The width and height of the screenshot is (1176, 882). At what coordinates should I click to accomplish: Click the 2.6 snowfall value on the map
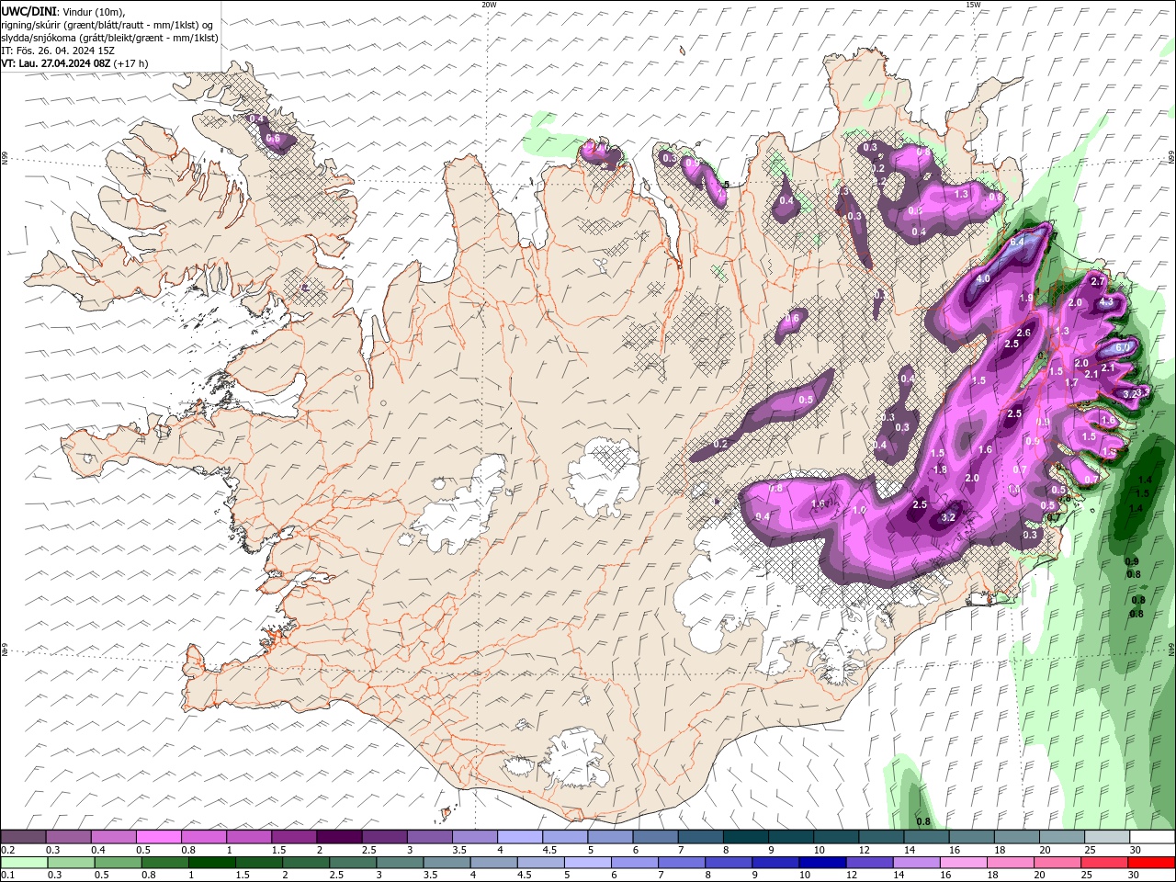(1024, 333)
